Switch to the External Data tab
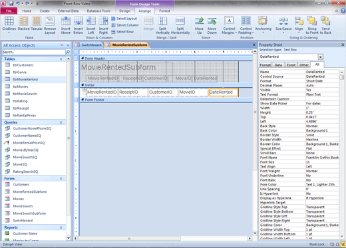 click(x=69, y=11)
